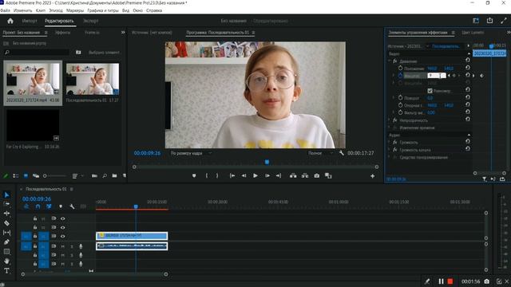Image resolution: width=511 pixels, height=287 pixels.
Task: Toggle Snap magnet in timeline
Action: pyautogui.click(x=38, y=206)
